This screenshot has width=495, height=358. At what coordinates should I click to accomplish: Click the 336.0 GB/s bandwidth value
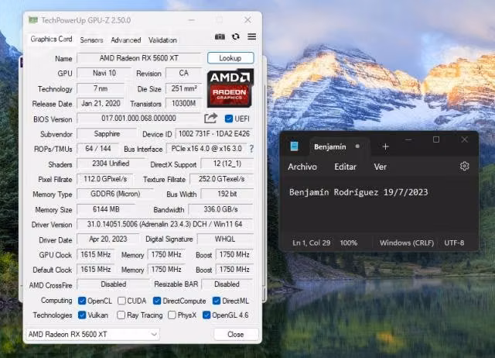(x=220, y=209)
